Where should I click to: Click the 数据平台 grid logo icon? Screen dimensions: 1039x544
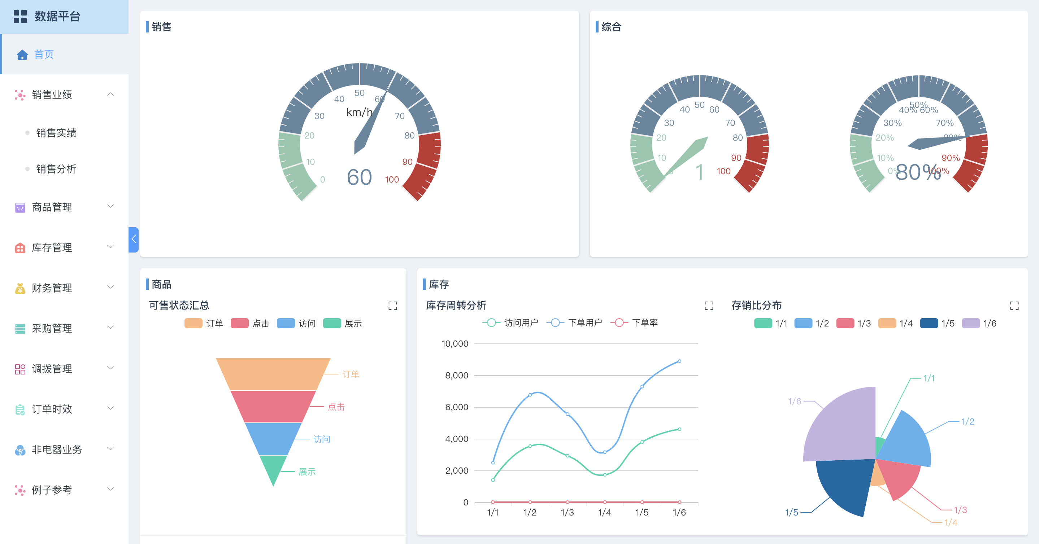click(x=20, y=17)
